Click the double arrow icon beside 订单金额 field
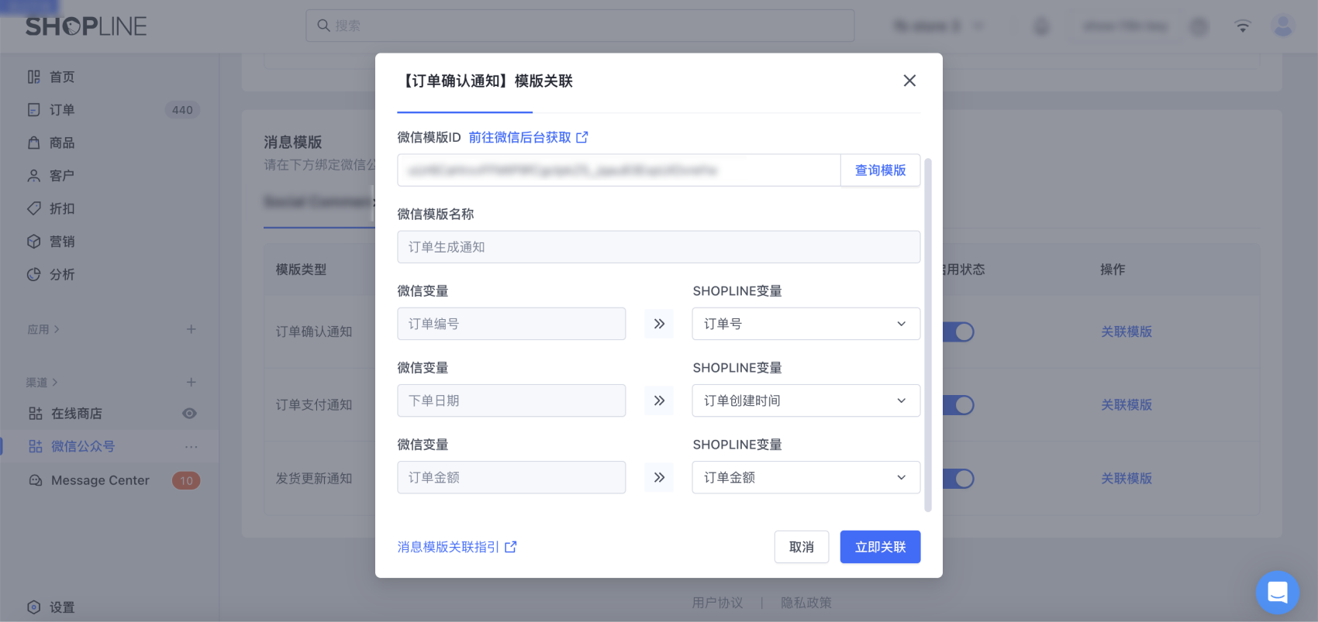Viewport: 1318px width, 622px height. pyautogui.click(x=659, y=477)
